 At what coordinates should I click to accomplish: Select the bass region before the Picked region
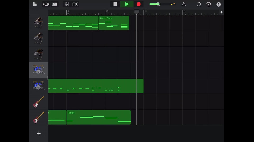(x=57, y=117)
